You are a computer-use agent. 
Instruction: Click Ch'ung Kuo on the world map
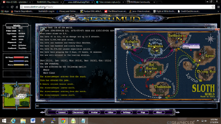pyautogui.click(x=206, y=71)
